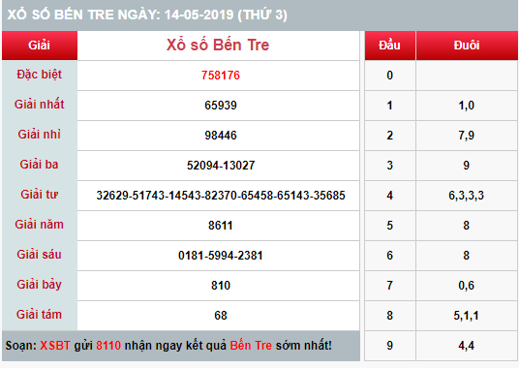Click the Đầu cell '8'
Image resolution: width=519 pixels, height=368 pixels.
(x=390, y=316)
